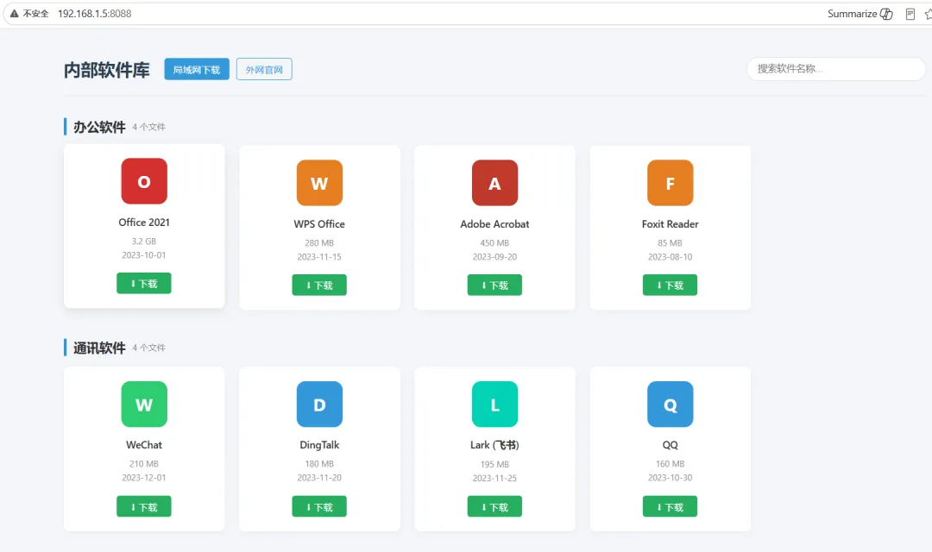This screenshot has width=932, height=552.
Task: Click the date 2023-08-10
Action: click(670, 257)
